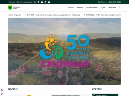Open the Держпродспоживслужба інформує news card

point(70,95)
